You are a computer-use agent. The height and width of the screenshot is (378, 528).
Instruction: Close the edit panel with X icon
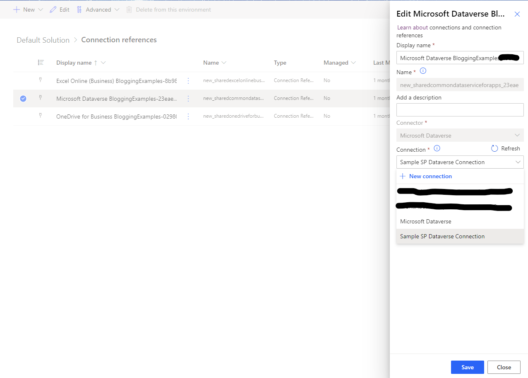(x=517, y=14)
